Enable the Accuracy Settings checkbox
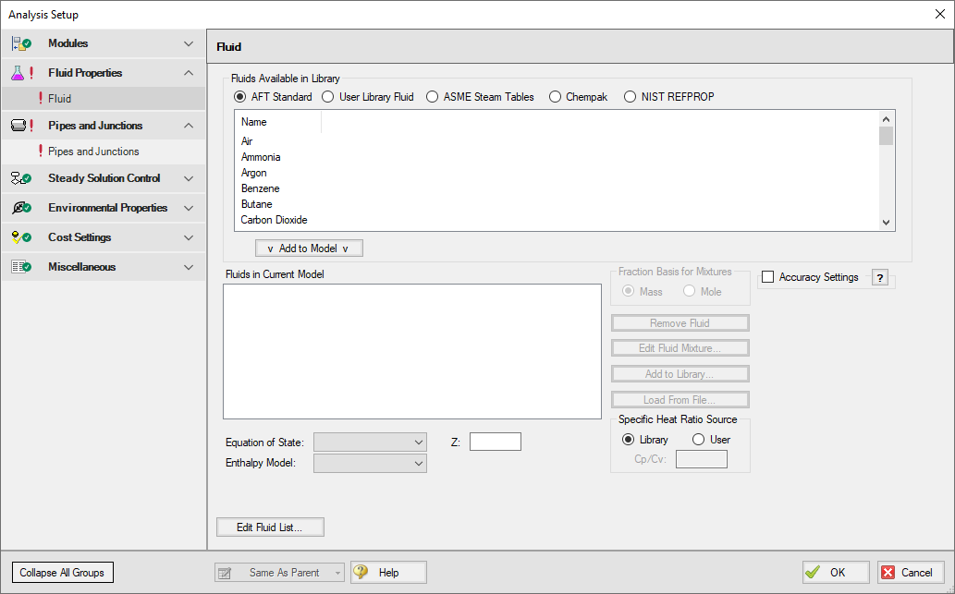Viewport: 955px width, 594px height. 767,277
